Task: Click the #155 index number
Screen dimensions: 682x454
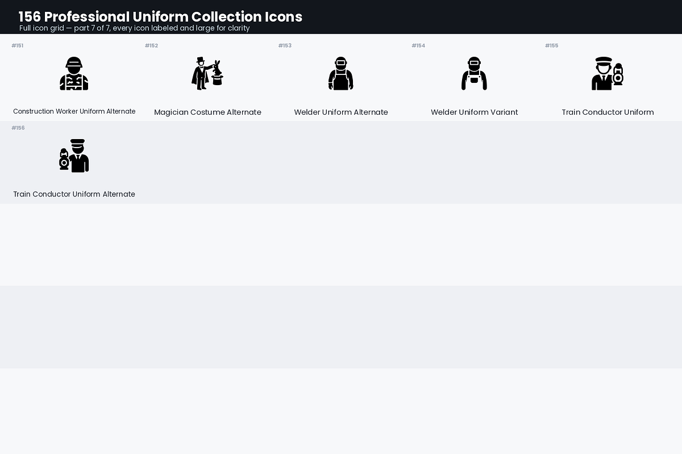Action: pos(551,45)
